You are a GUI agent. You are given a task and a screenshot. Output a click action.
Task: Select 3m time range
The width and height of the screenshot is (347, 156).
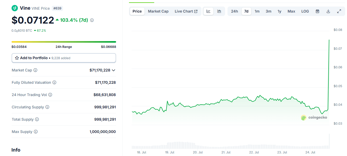268,11
